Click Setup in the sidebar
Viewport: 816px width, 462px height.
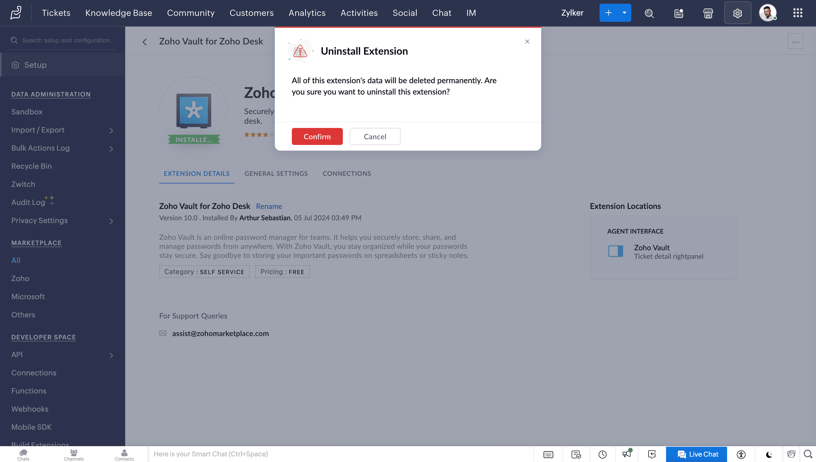click(63, 65)
